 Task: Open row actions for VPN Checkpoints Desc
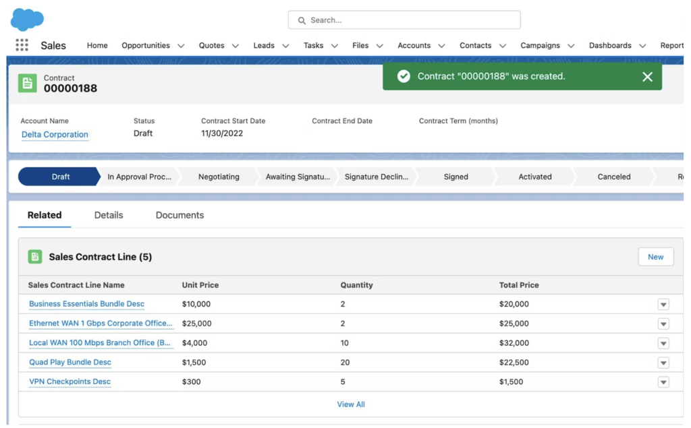coord(663,382)
